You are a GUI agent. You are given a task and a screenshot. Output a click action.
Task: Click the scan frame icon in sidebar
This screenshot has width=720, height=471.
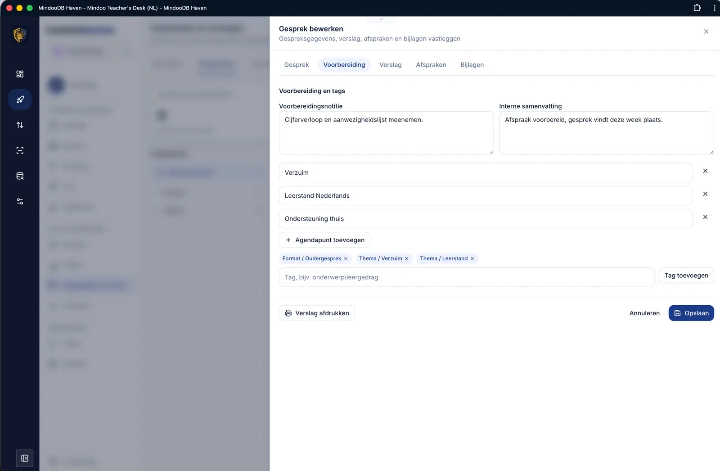[x=20, y=150]
